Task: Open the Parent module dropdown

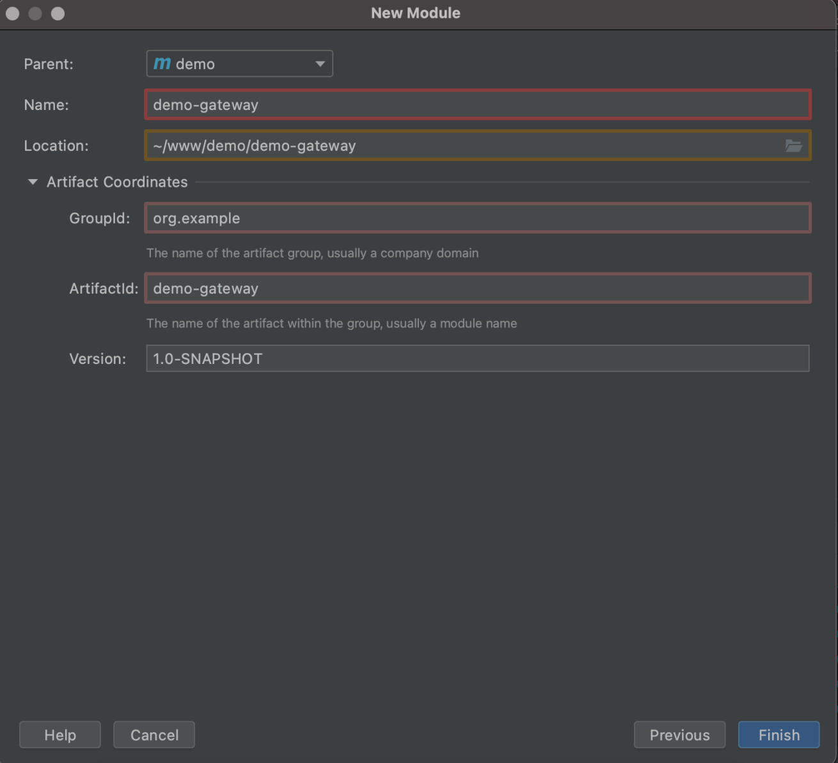Action: click(239, 64)
